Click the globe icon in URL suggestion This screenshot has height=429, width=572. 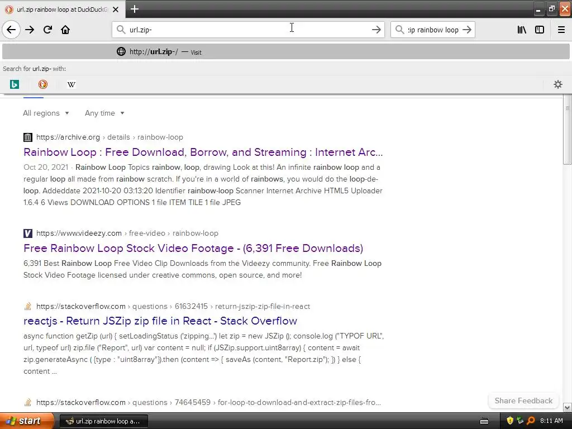point(121,51)
